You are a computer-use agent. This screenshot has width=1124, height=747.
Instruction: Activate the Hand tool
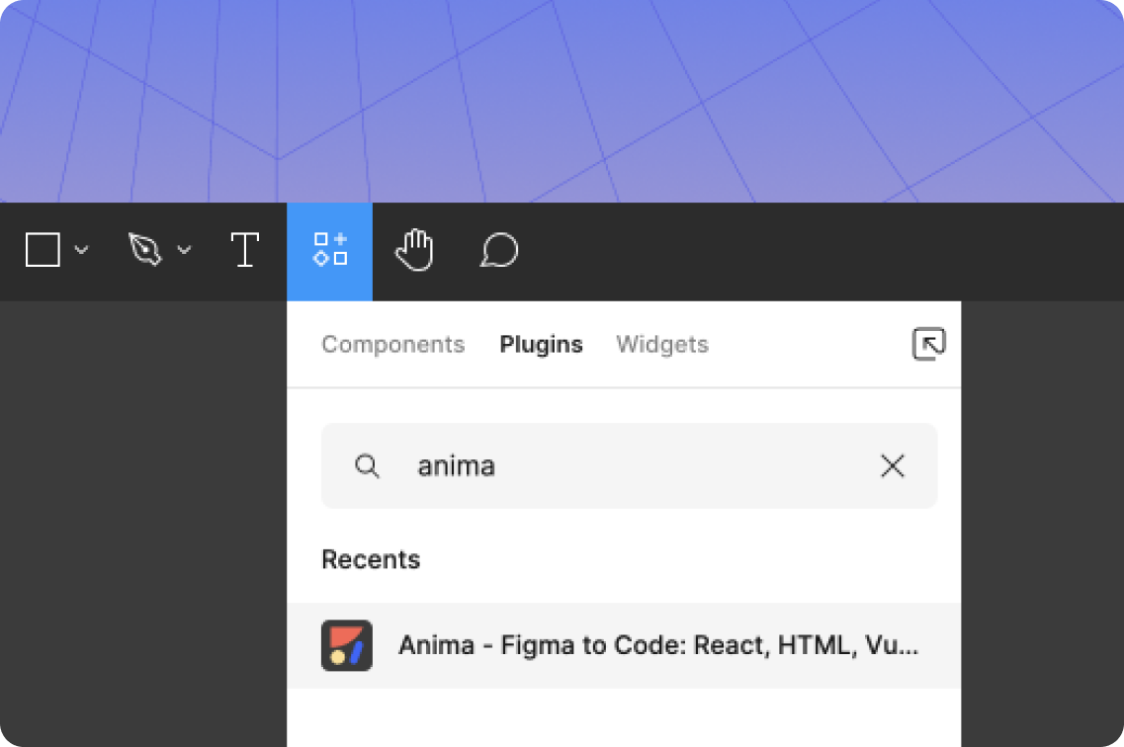(414, 251)
